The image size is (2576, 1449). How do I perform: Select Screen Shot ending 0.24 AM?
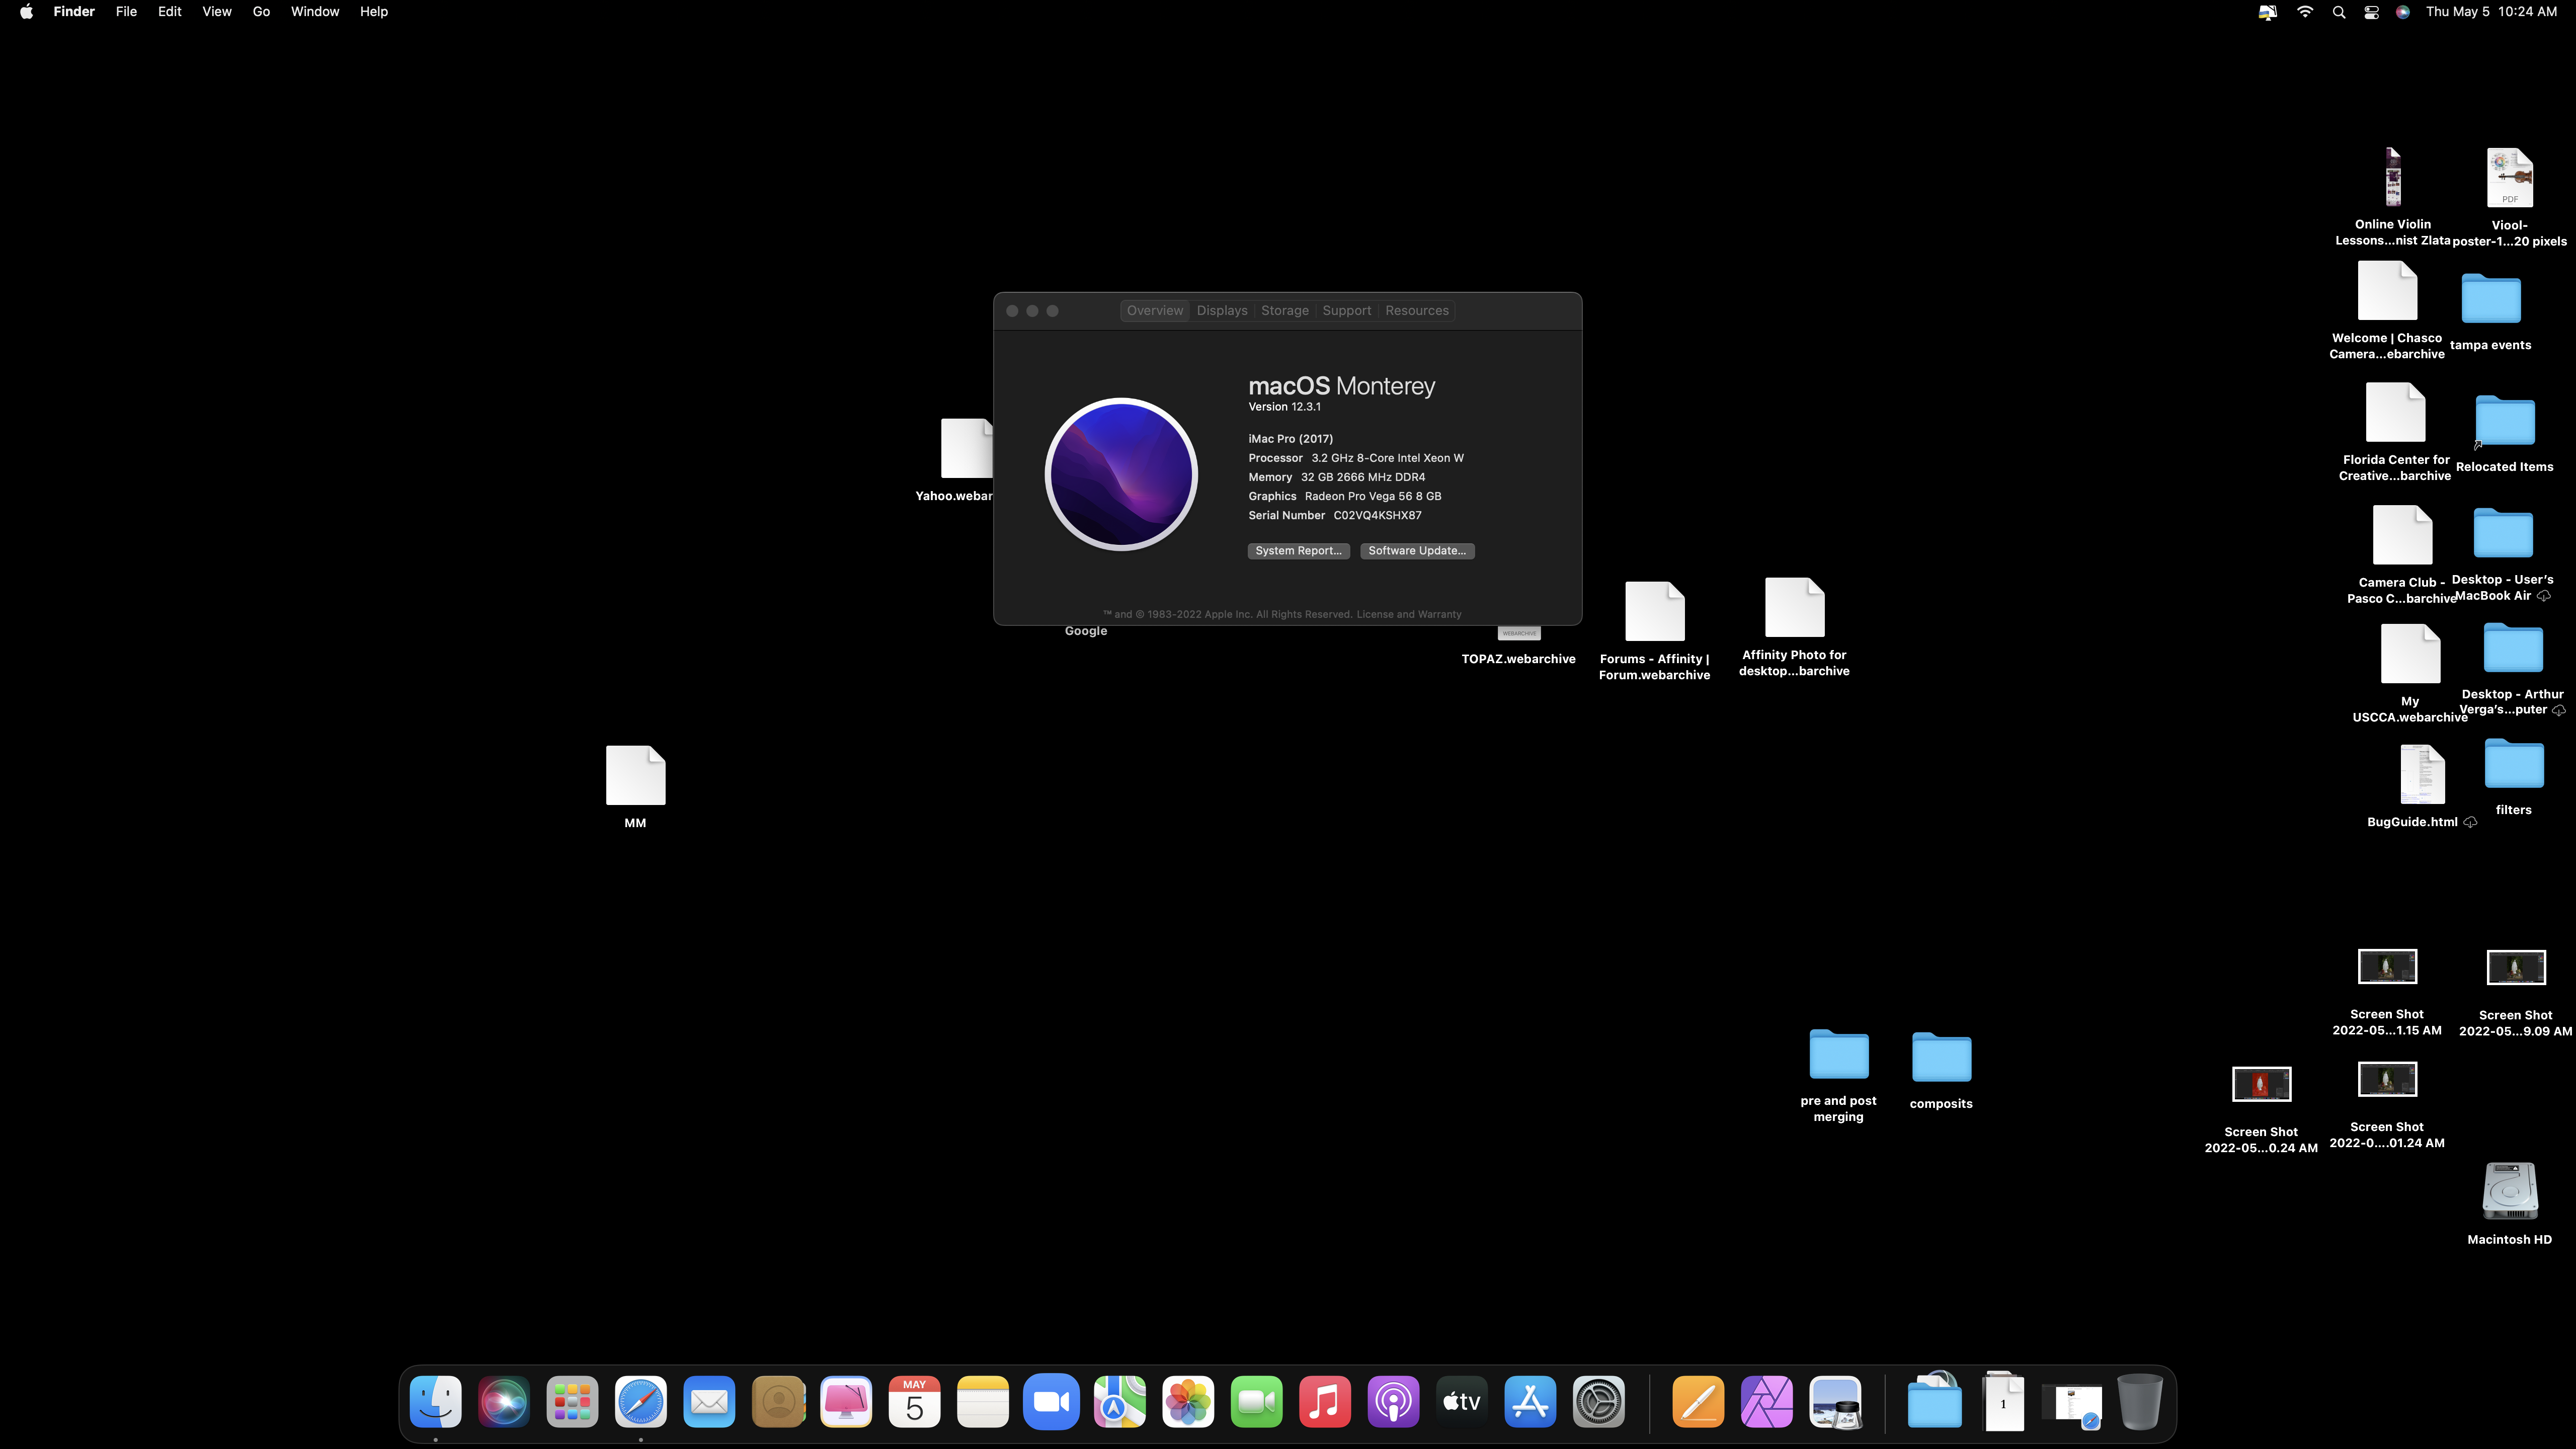[2261, 1084]
